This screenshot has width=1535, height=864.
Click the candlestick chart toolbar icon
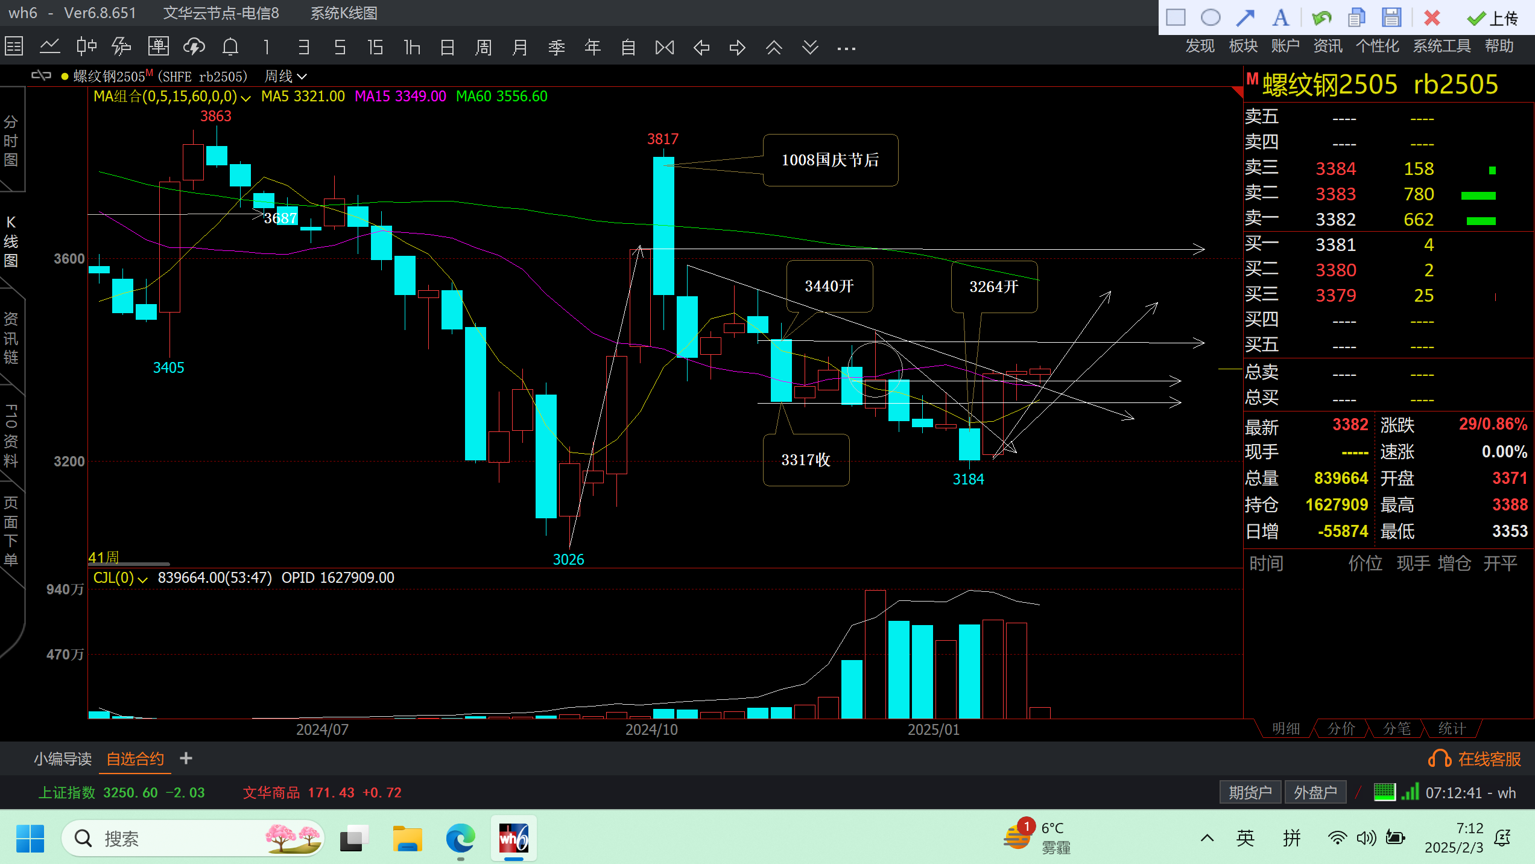click(86, 46)
